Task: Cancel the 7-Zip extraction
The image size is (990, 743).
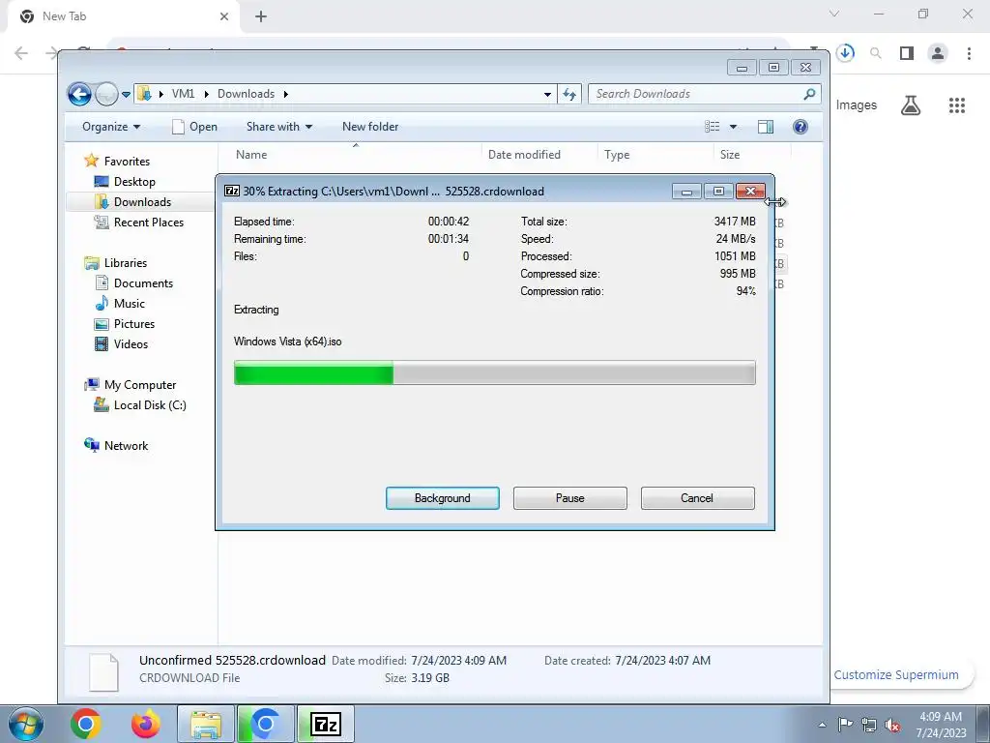Action: [x=697, y=498]
